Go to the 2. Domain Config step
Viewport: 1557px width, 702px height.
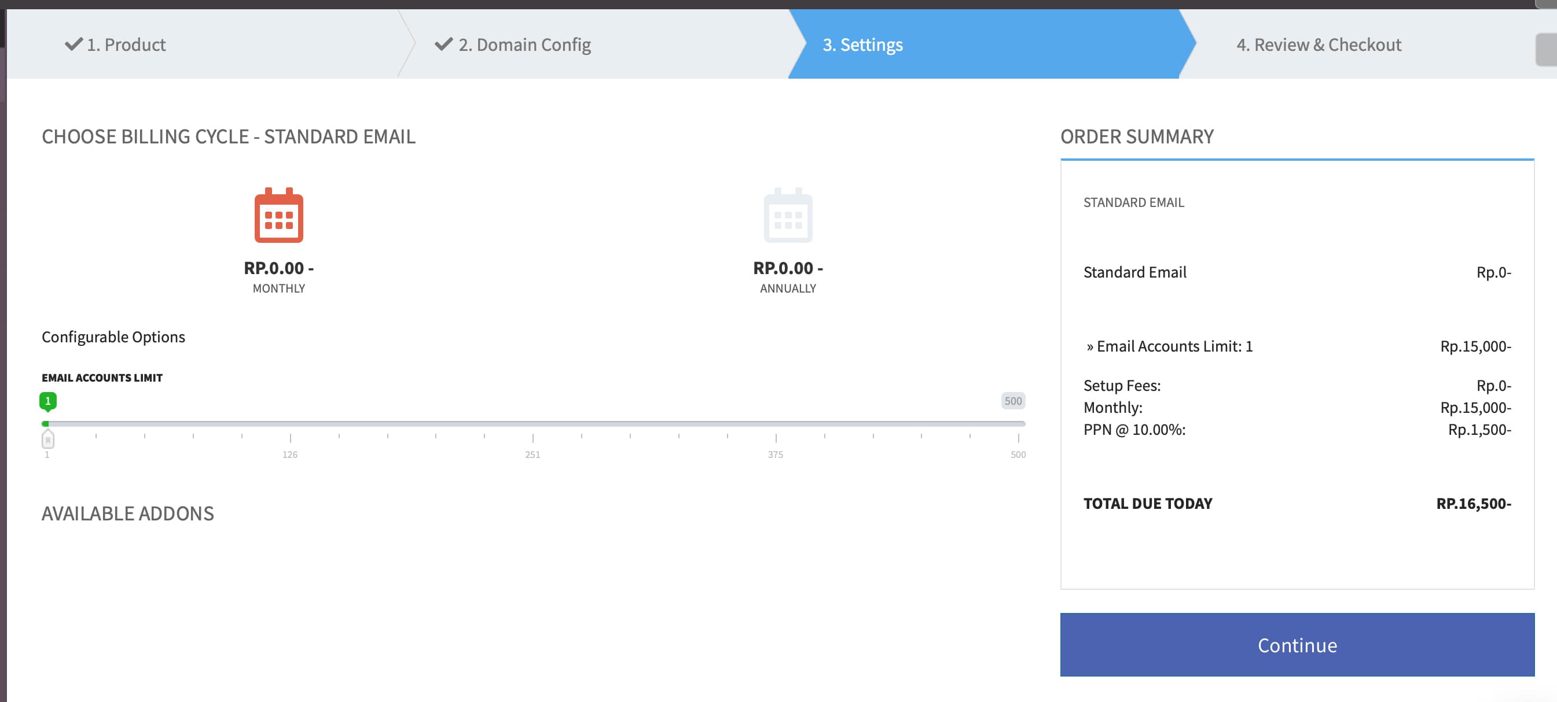[x=524, y=45]
